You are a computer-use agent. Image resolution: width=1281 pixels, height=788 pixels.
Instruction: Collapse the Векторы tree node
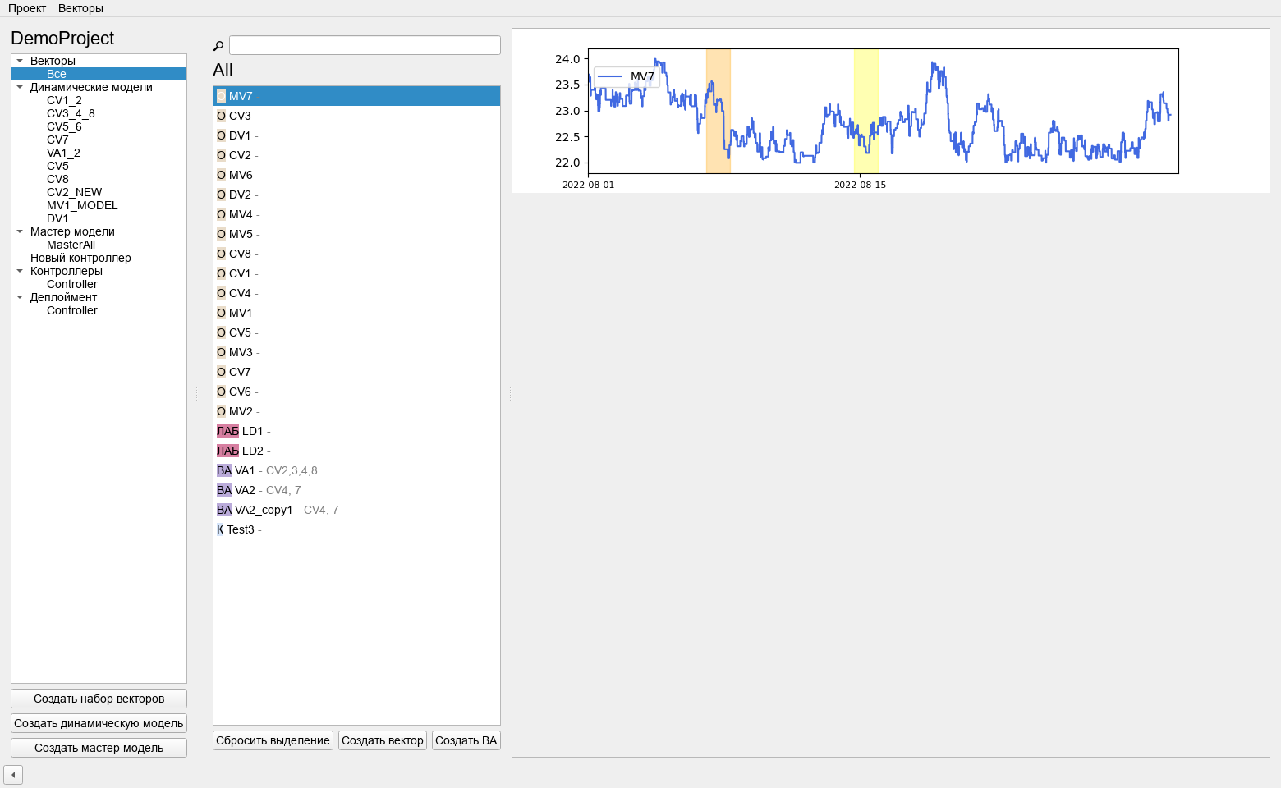point(20,61)
